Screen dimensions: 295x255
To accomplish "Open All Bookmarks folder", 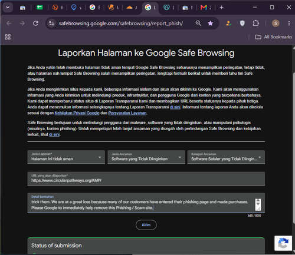I will tap(274, 37).
